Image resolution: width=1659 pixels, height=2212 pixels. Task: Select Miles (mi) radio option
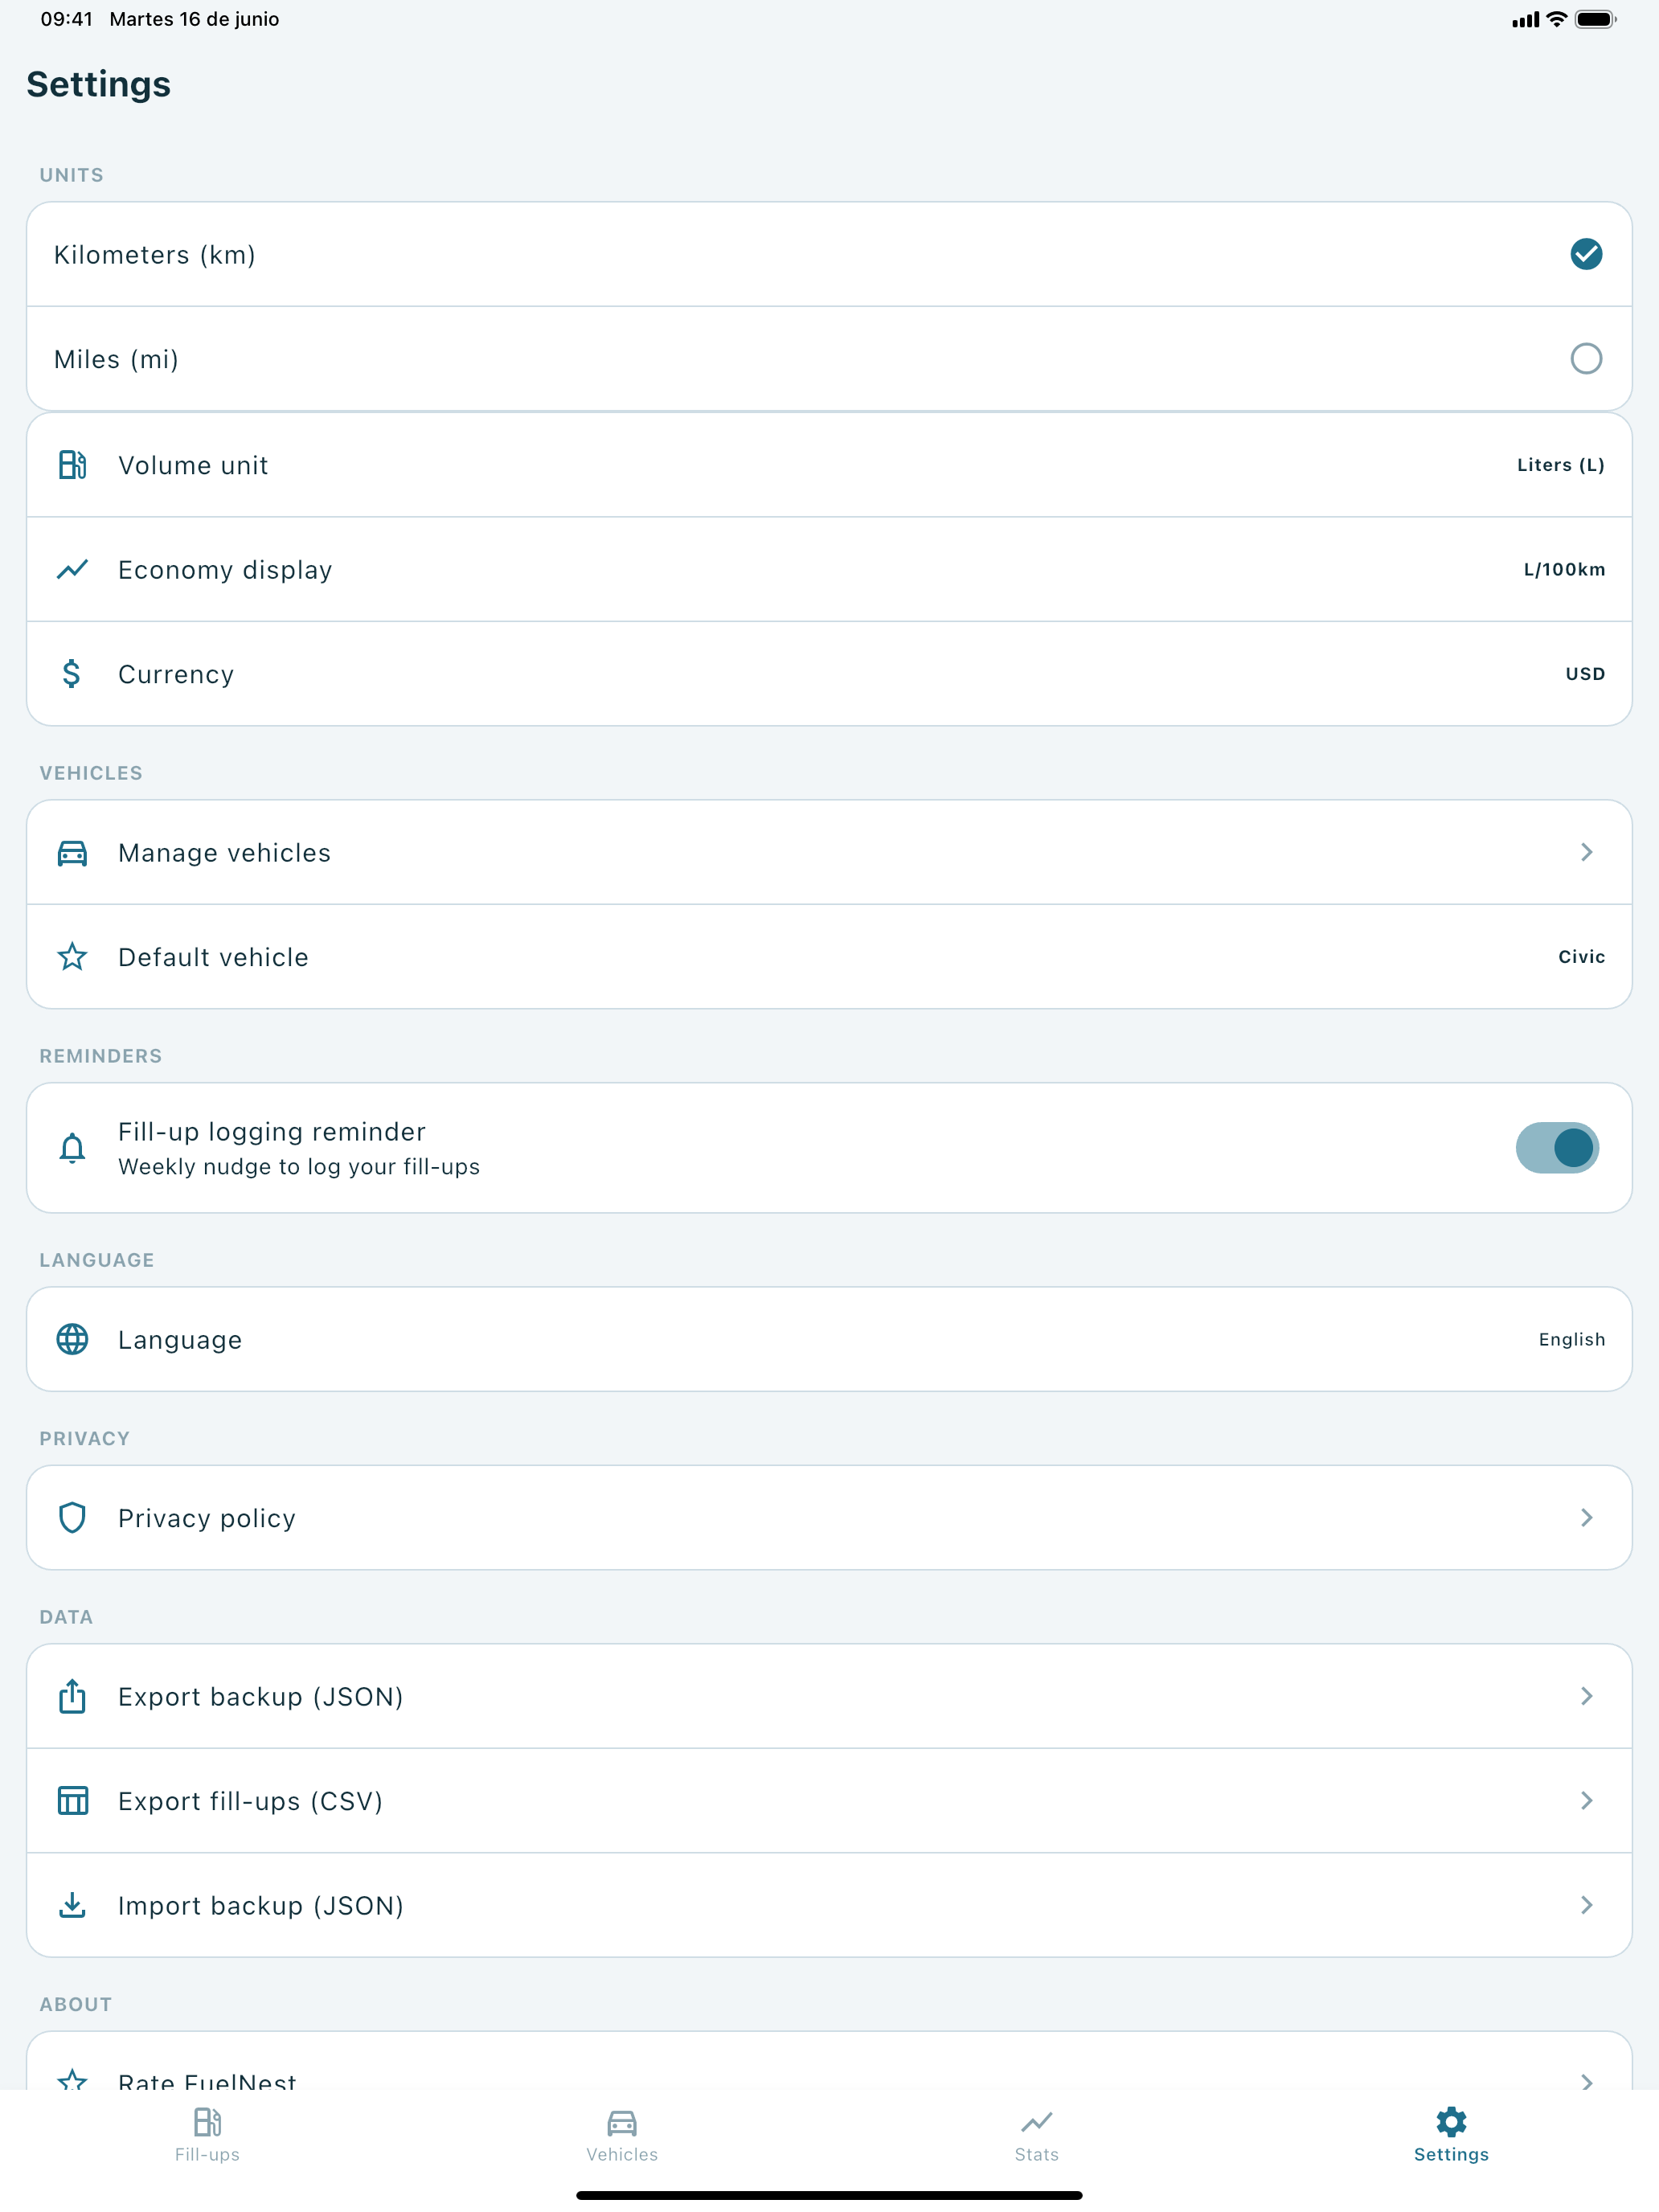tap(1585, 358)
